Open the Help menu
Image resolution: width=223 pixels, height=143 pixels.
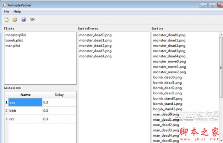[17, 12]
